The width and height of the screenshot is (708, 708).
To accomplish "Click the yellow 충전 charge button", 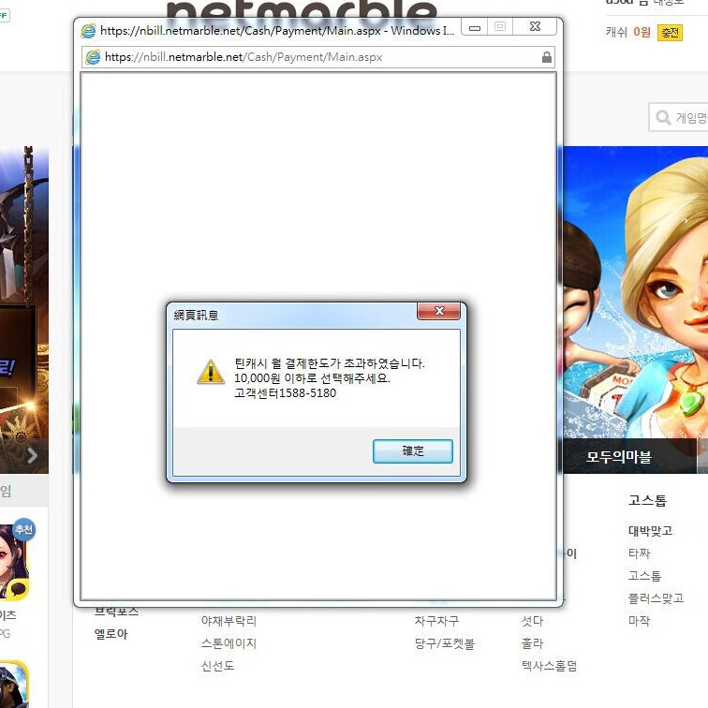I will pos(671,33).
